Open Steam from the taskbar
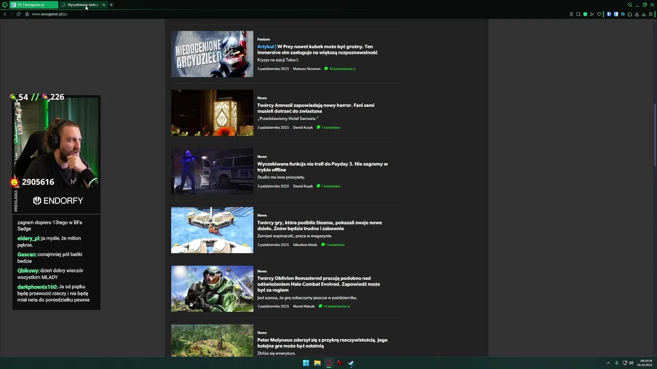Screen dimensions: 657x369 [351, 363]
